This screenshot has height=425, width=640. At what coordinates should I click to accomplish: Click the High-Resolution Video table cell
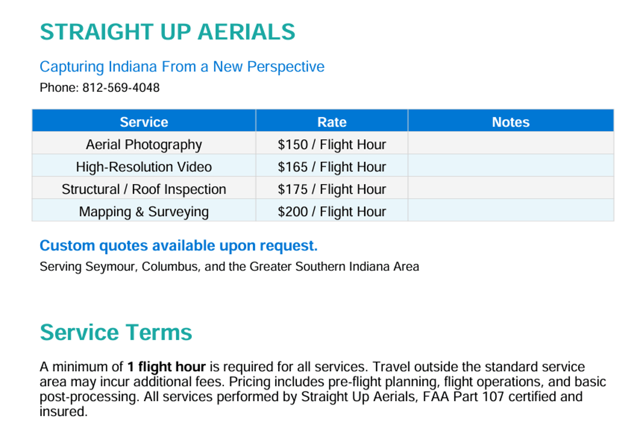click(144, 167)
